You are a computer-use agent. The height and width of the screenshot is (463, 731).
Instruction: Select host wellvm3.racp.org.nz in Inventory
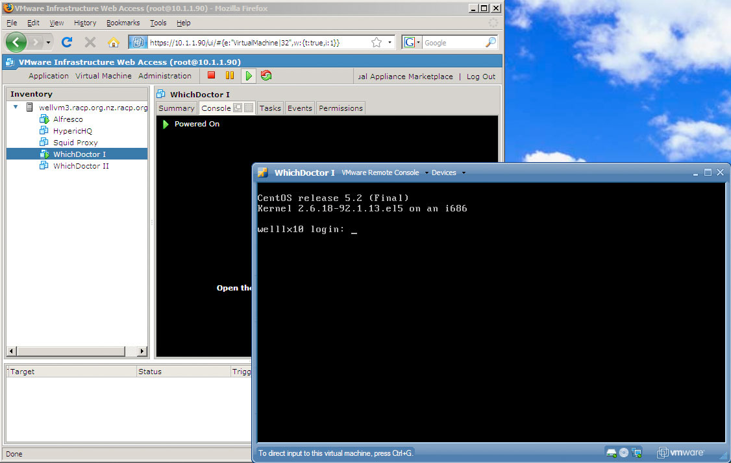tap(93, 108)
